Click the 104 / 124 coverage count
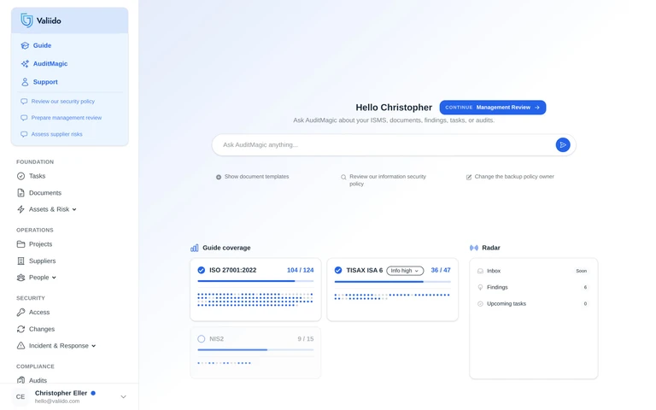656x410 pixels. [x=300, y=270]
